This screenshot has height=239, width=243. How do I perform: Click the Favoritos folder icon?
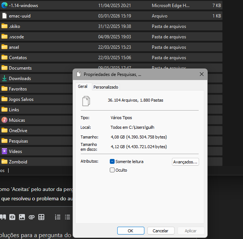point(4,89)
